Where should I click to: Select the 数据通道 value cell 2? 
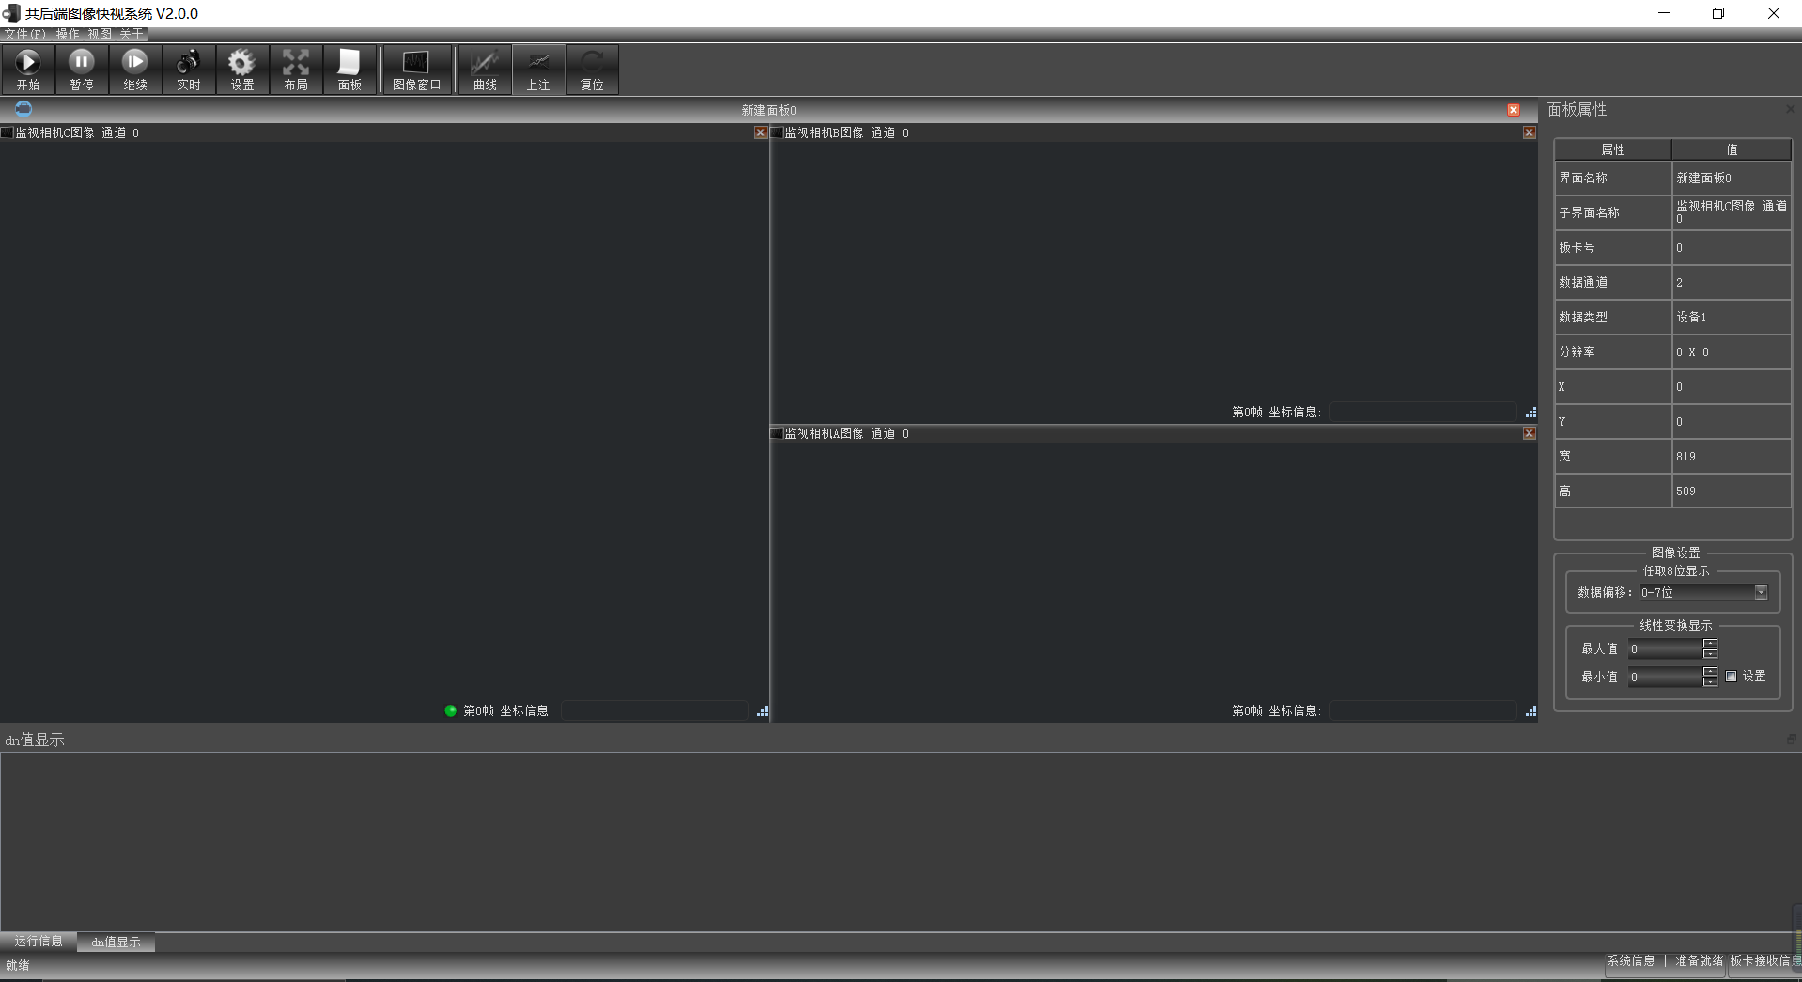pos(1732,282)
